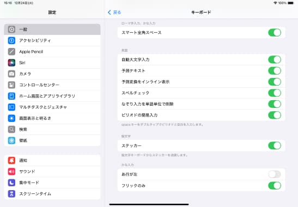The image size is (298, 207).
Task: Select the スクリーンタイム hourglass icon
Action: (x=11, y=194)
